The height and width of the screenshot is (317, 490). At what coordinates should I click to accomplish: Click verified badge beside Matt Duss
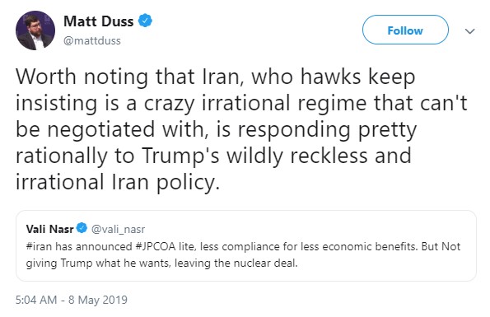pos(145,21)
